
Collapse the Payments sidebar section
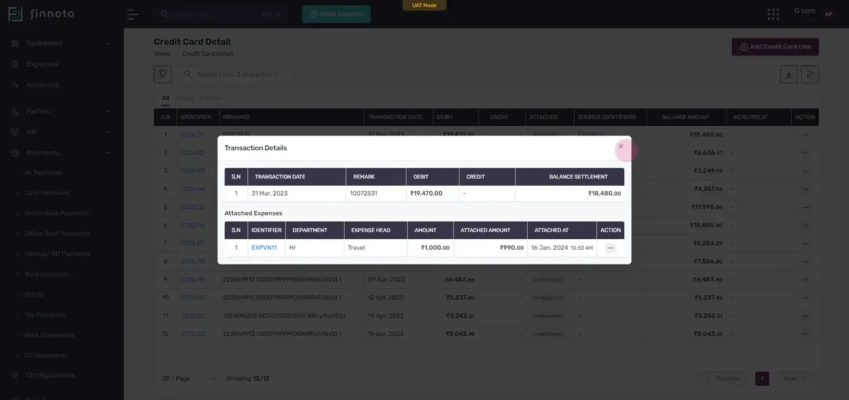tap(108, 153)
